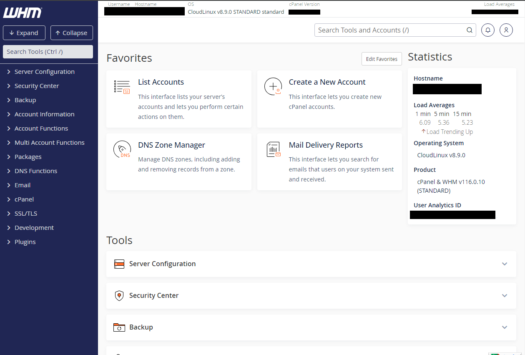The width and height of the screenshot is (525, 355).
Task: Expand Security Center arrow in sidebar
Action: coord(9,86)
